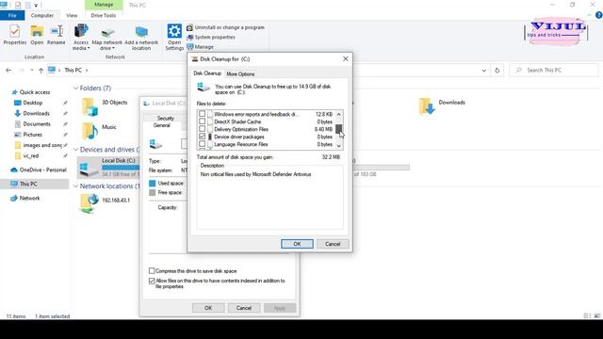Switch to the Computer ribbon tab

pyautogui.click(x=42, y=15)
